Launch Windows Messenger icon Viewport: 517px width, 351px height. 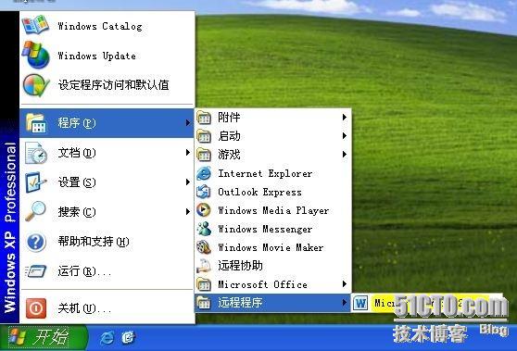[204, 229]
